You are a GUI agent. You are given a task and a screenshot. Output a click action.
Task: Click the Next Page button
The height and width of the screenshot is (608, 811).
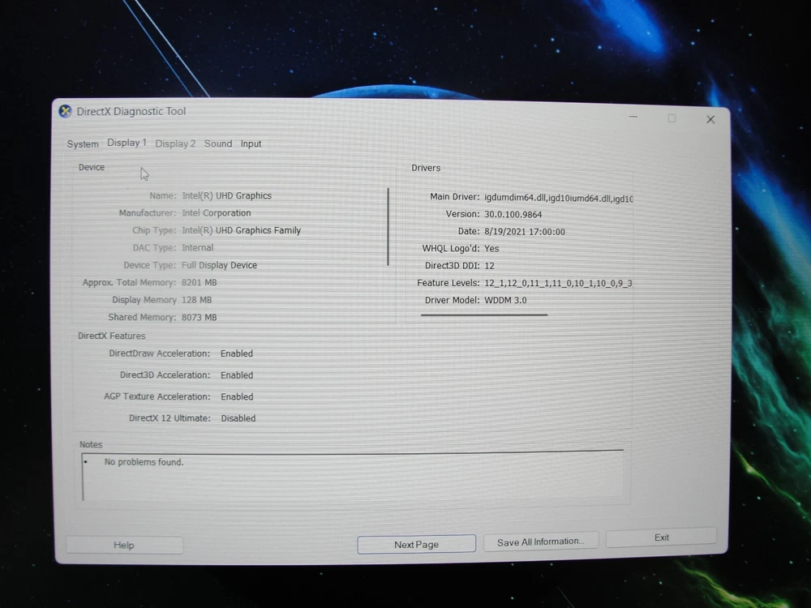click(x=416, y=545)
